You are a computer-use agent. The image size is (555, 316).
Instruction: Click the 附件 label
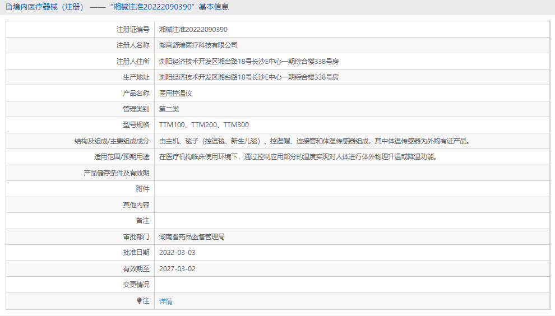(142, 189)
